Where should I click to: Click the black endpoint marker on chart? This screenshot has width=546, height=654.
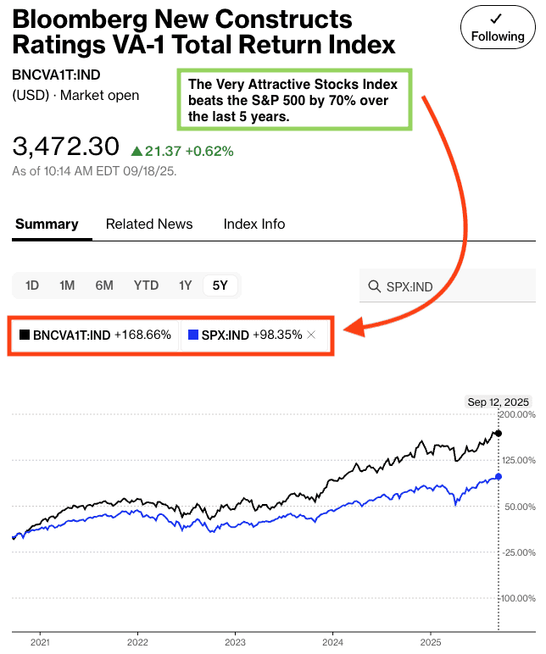498,433
